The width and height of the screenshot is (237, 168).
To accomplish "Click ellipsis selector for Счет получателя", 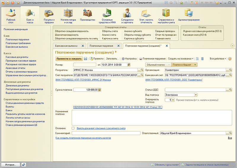I will pyautogui.click(x=139, y=75).
